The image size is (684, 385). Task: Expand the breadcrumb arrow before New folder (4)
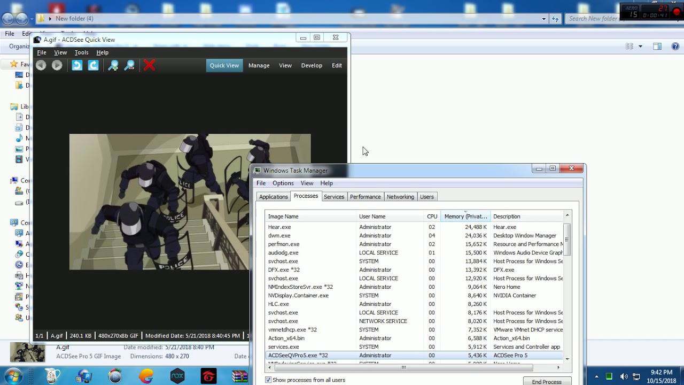50,19
